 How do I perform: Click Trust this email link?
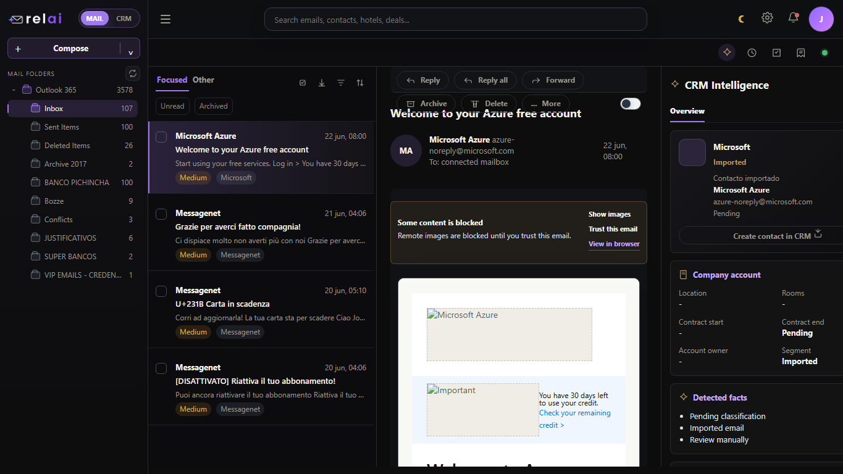613,229
